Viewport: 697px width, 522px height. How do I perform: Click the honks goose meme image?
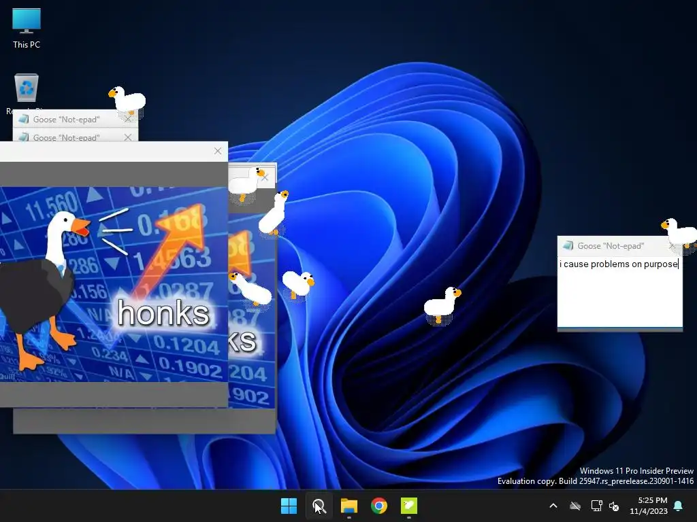pyautogui.click(x=114, y=284)
